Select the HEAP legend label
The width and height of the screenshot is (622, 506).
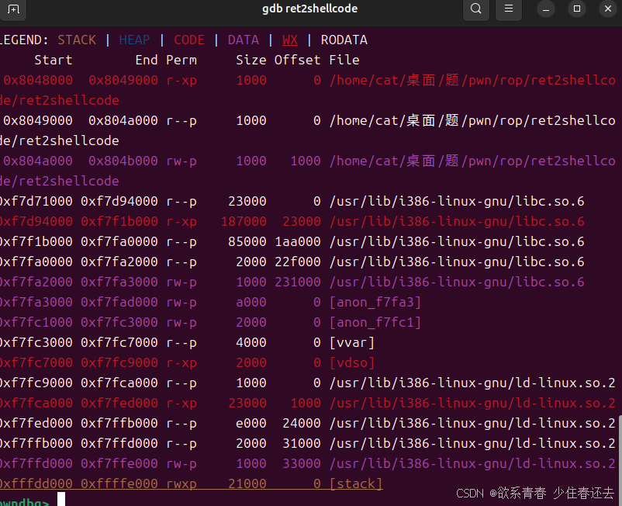point(134,40)
